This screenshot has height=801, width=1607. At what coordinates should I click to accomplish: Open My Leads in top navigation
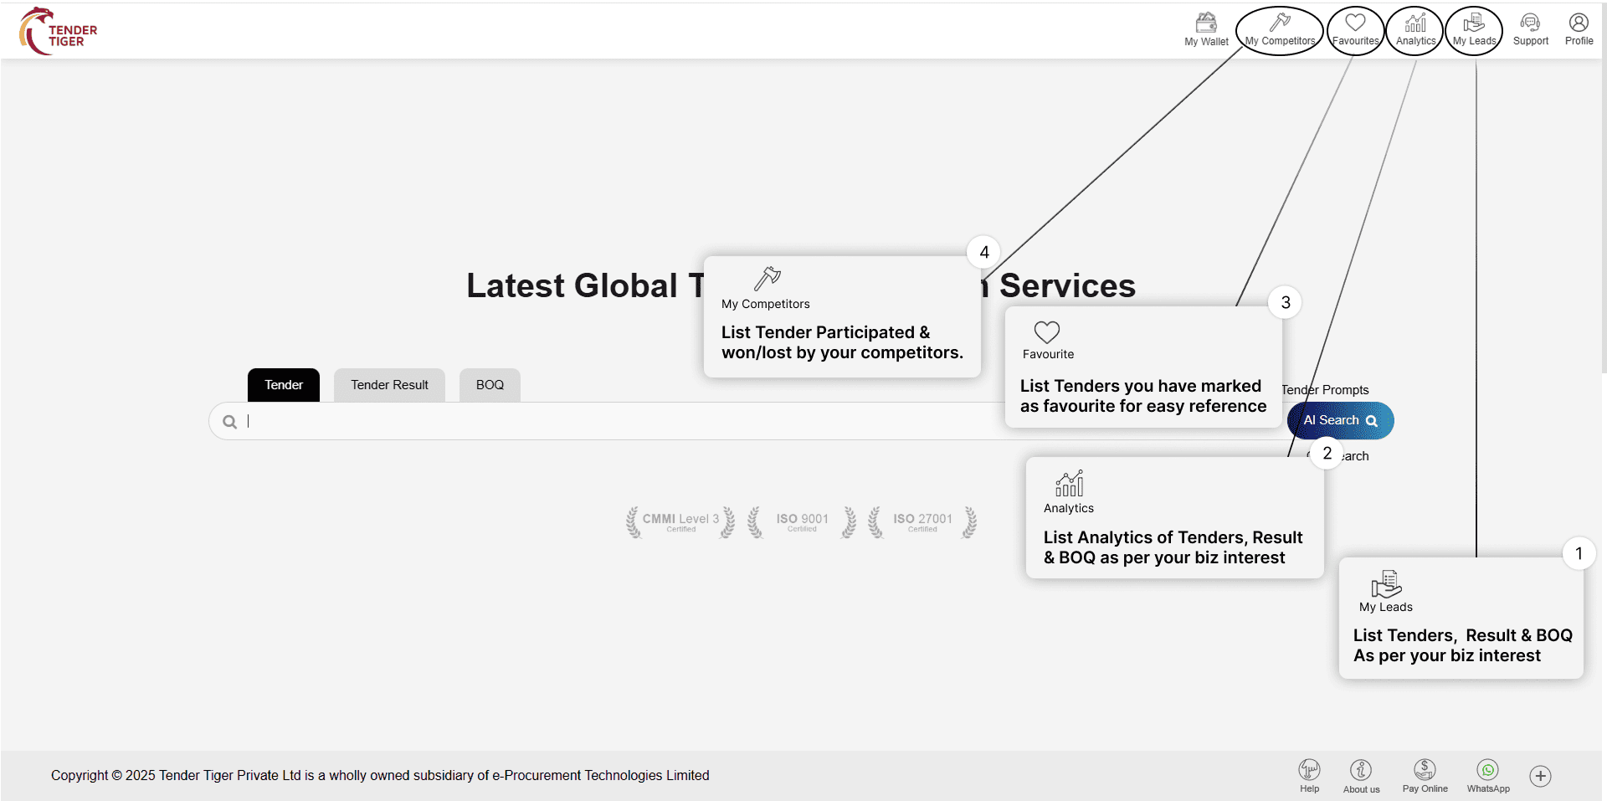click(1474, 29)
